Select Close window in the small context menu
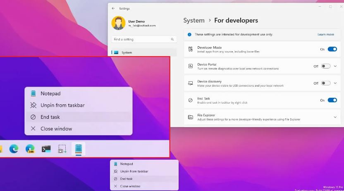Viewport: 344px width, 191px height. tap(144, 186)
